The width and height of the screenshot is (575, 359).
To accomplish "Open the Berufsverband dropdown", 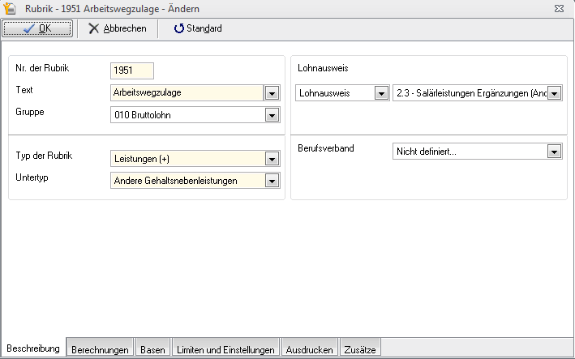I will pos(555,151).
